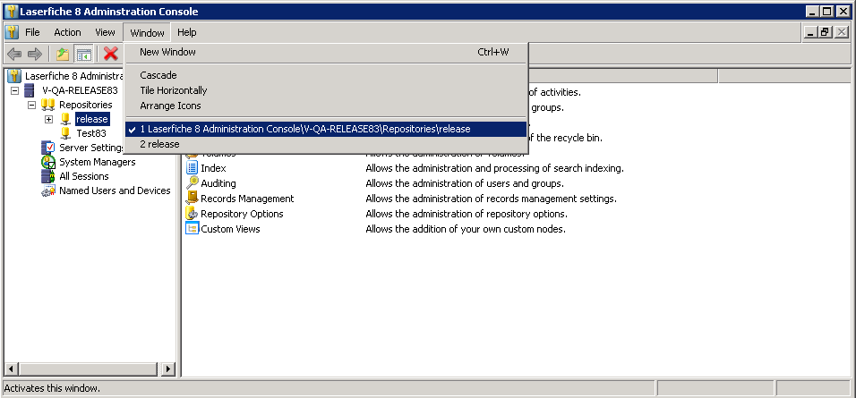Click the tree pane scrollbar right arrow
856x398 pixels.
tap(168, 368)
